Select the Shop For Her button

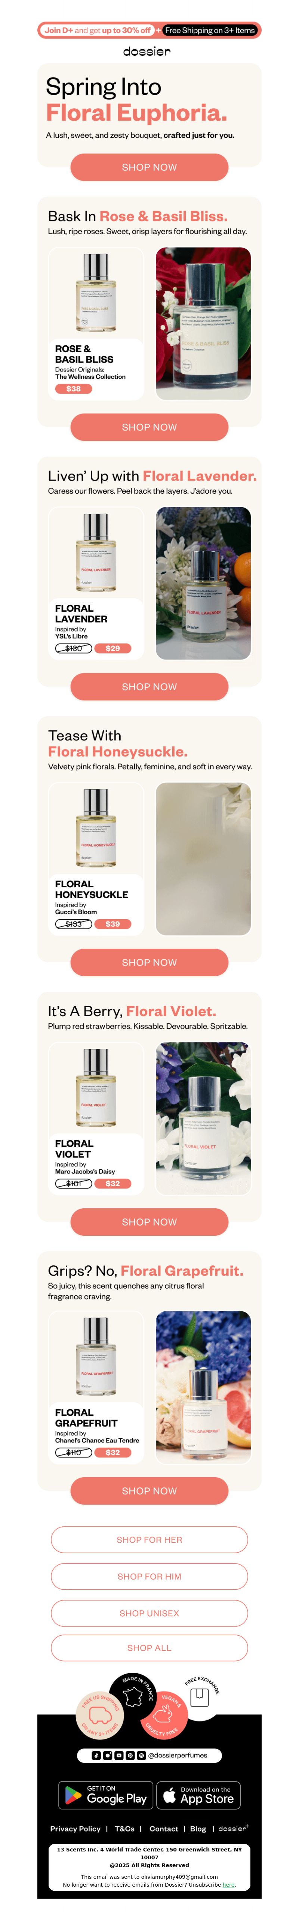click(x=149, y=1539)
